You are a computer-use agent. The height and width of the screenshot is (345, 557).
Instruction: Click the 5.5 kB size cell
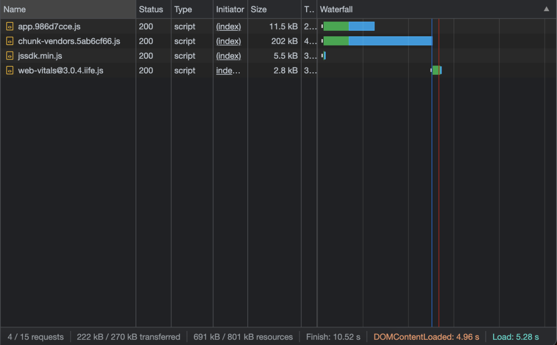[x=286, y=56]
